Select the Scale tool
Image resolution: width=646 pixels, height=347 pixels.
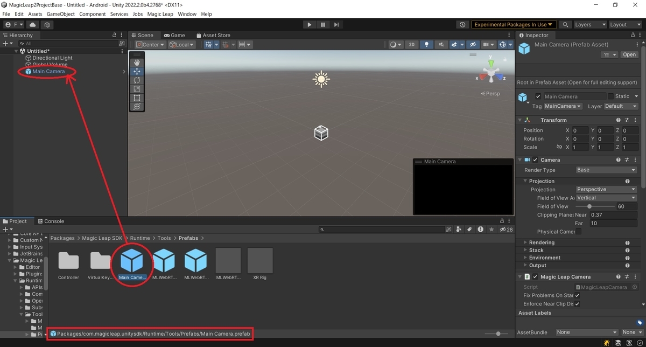pos(137,89)
